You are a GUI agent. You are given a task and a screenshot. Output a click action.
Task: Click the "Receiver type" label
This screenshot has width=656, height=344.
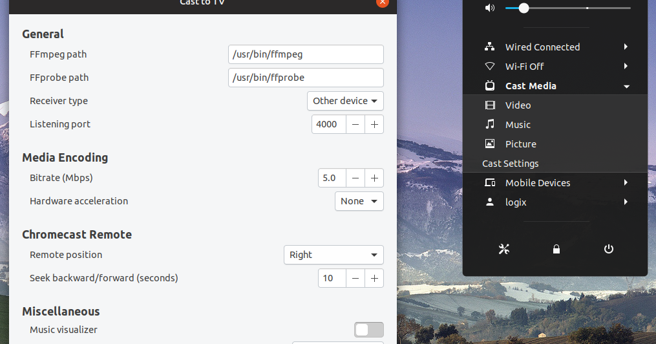point(59,101)
